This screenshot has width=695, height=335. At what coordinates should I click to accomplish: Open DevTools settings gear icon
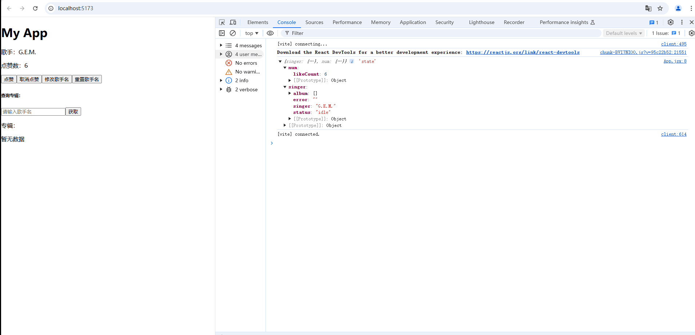[671, 22]
